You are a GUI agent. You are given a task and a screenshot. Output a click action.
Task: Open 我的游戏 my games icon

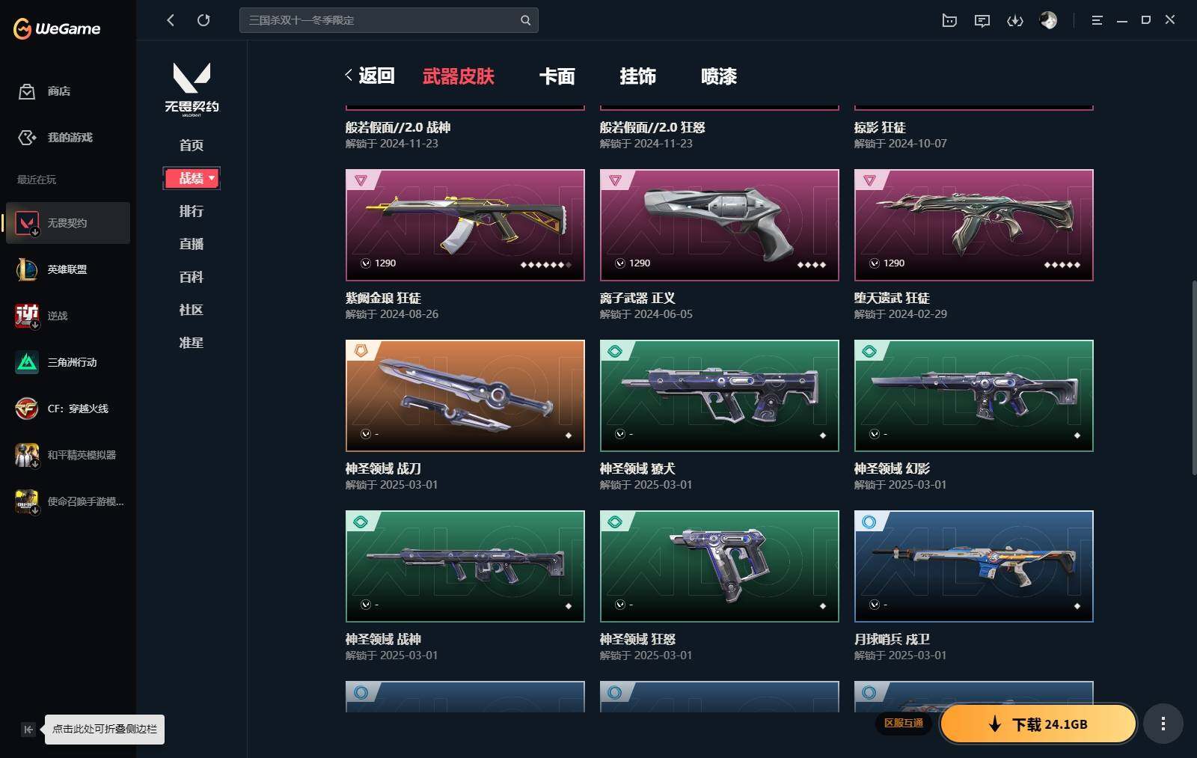(27, 138)
